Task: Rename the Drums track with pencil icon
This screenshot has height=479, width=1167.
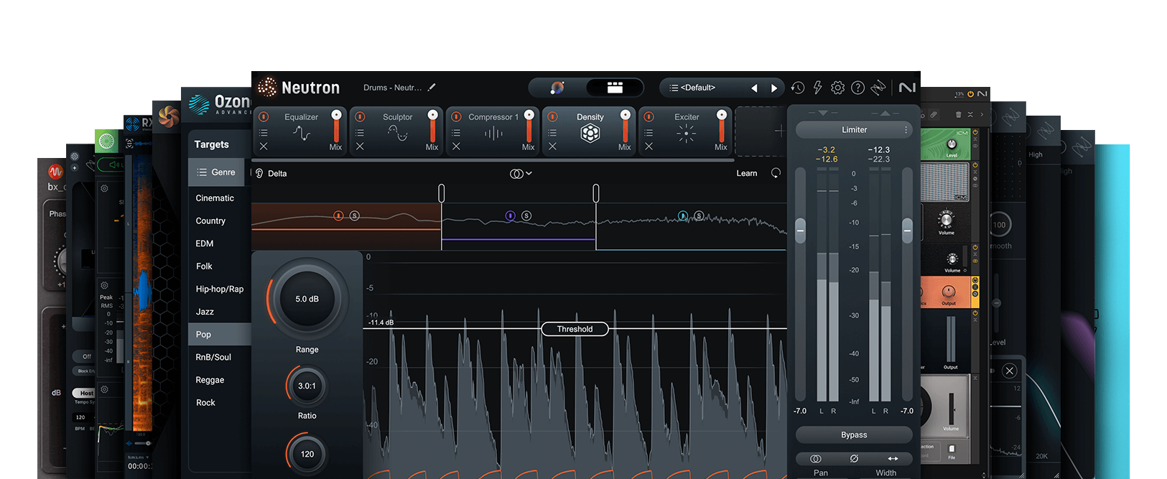Action: click(x=432, y=88)
